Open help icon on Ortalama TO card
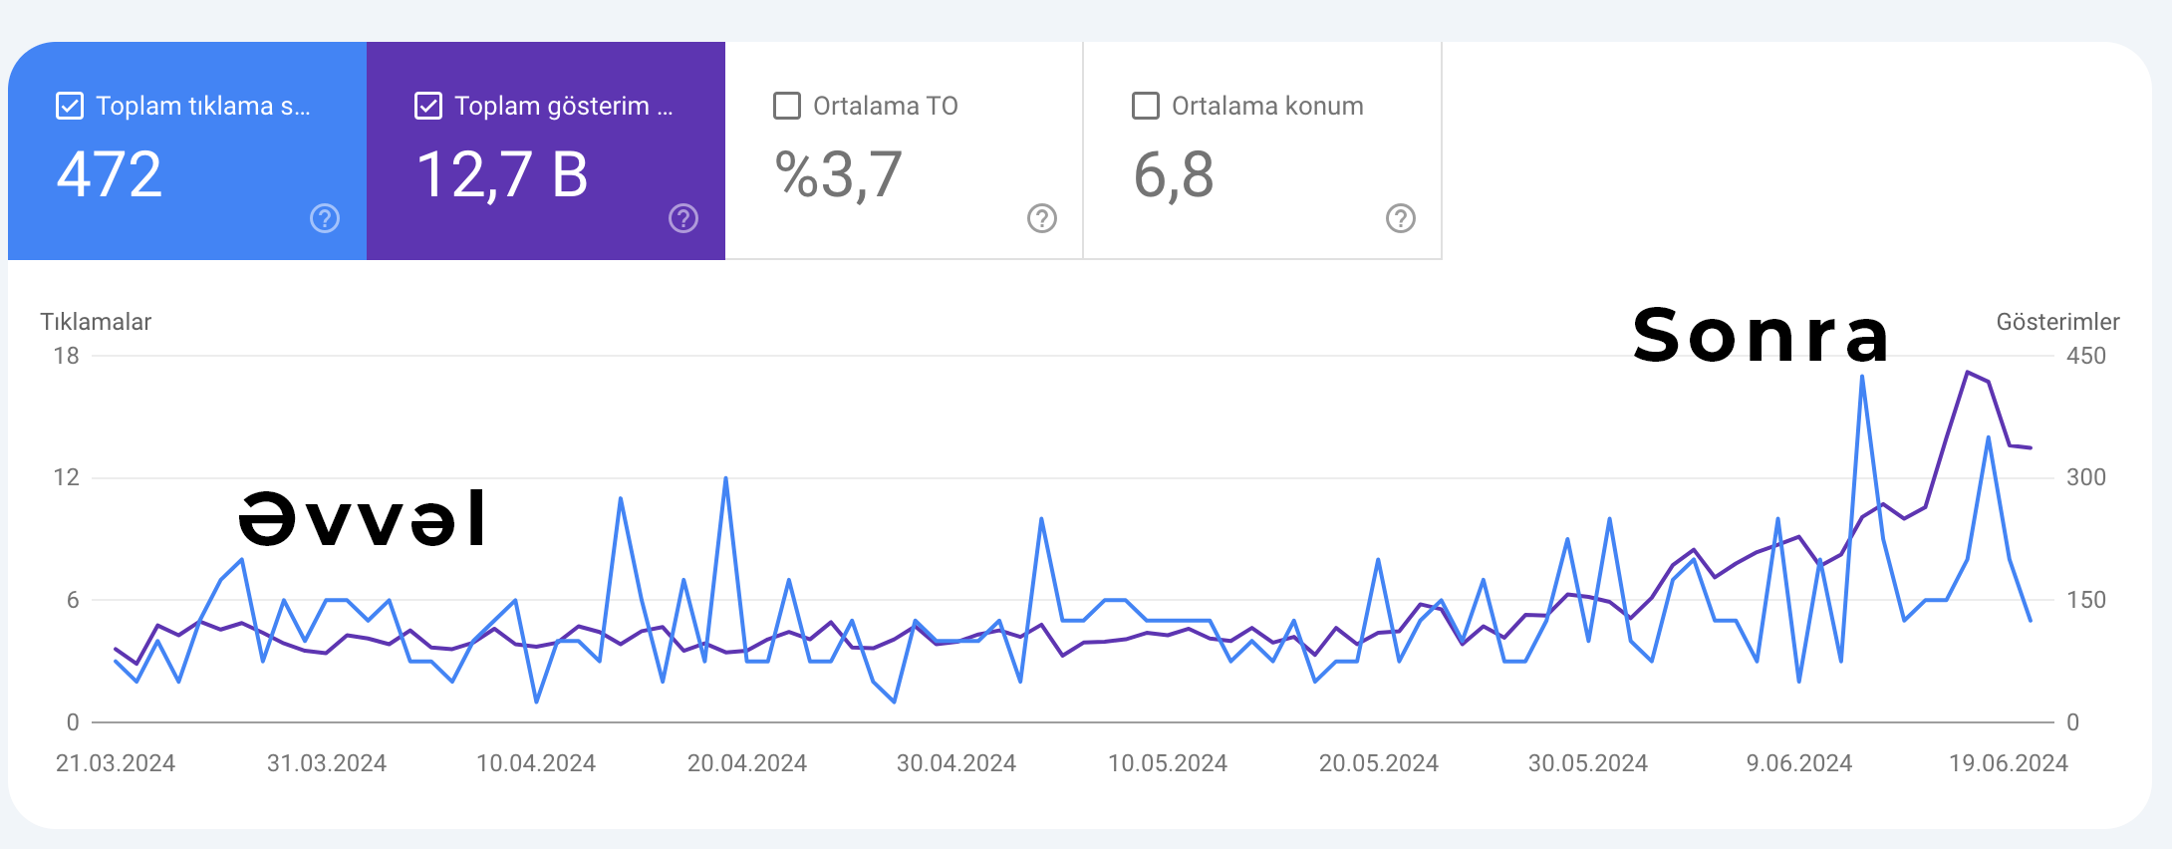Viewport: 2172px width, 849px height. click(x=1042, y=218)
